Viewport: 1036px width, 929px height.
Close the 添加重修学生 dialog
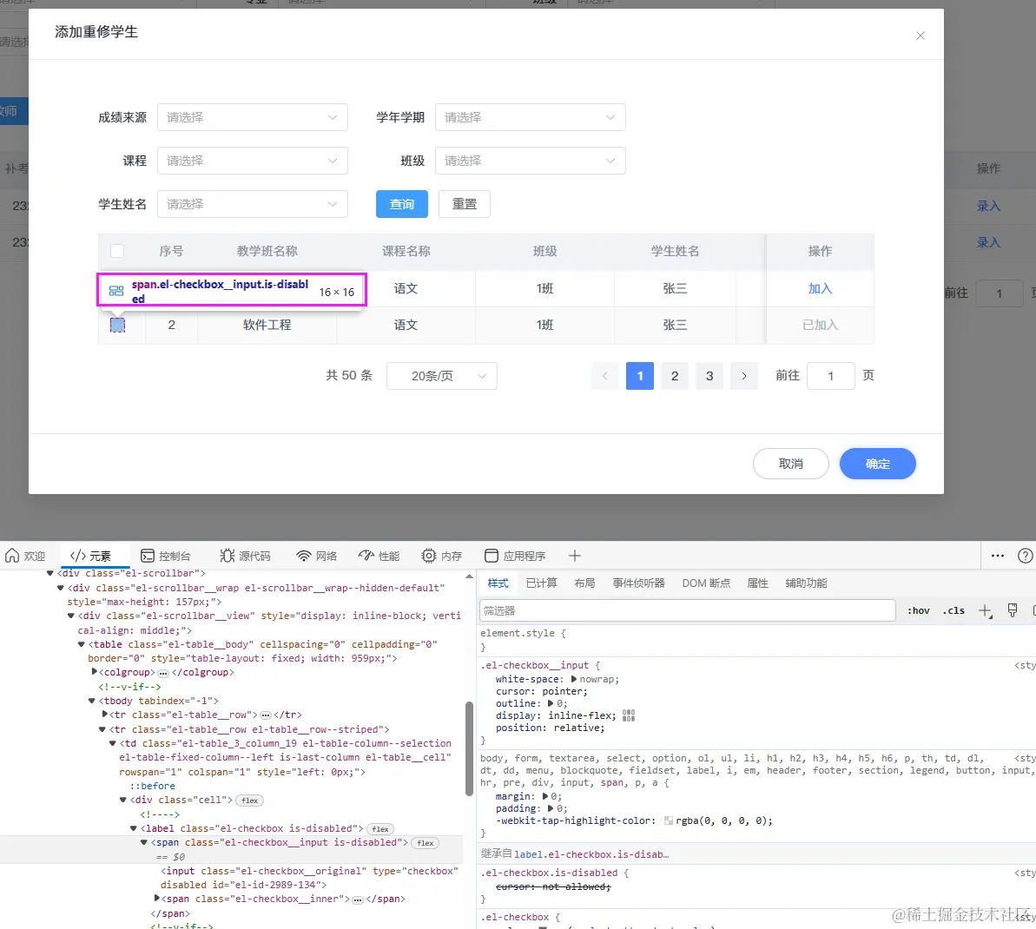[921, 36]
